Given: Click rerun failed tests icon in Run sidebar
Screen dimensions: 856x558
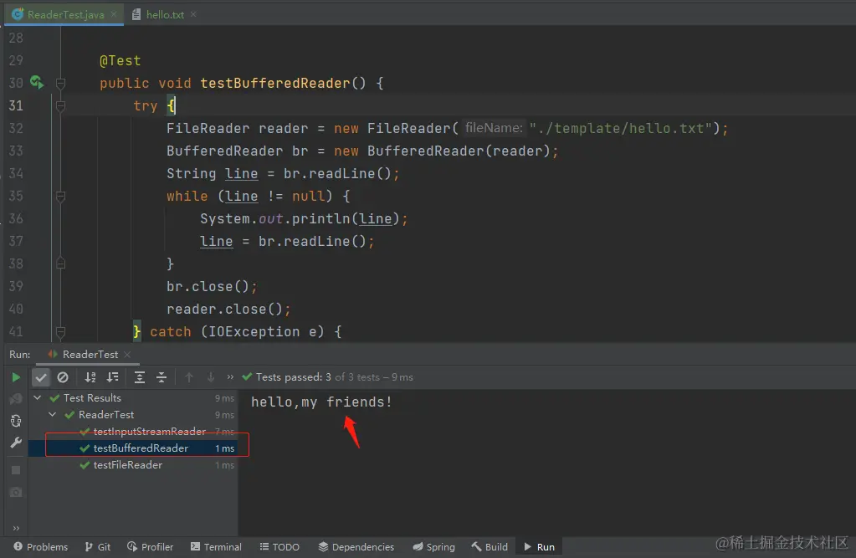Looking at the screenshot, I should pos(16,399).
